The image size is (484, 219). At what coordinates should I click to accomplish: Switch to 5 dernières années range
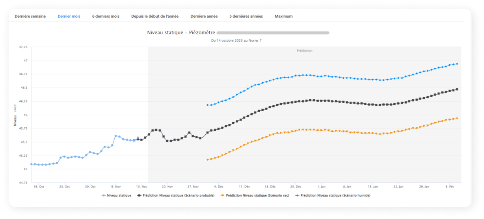click(x=246, y=16)
